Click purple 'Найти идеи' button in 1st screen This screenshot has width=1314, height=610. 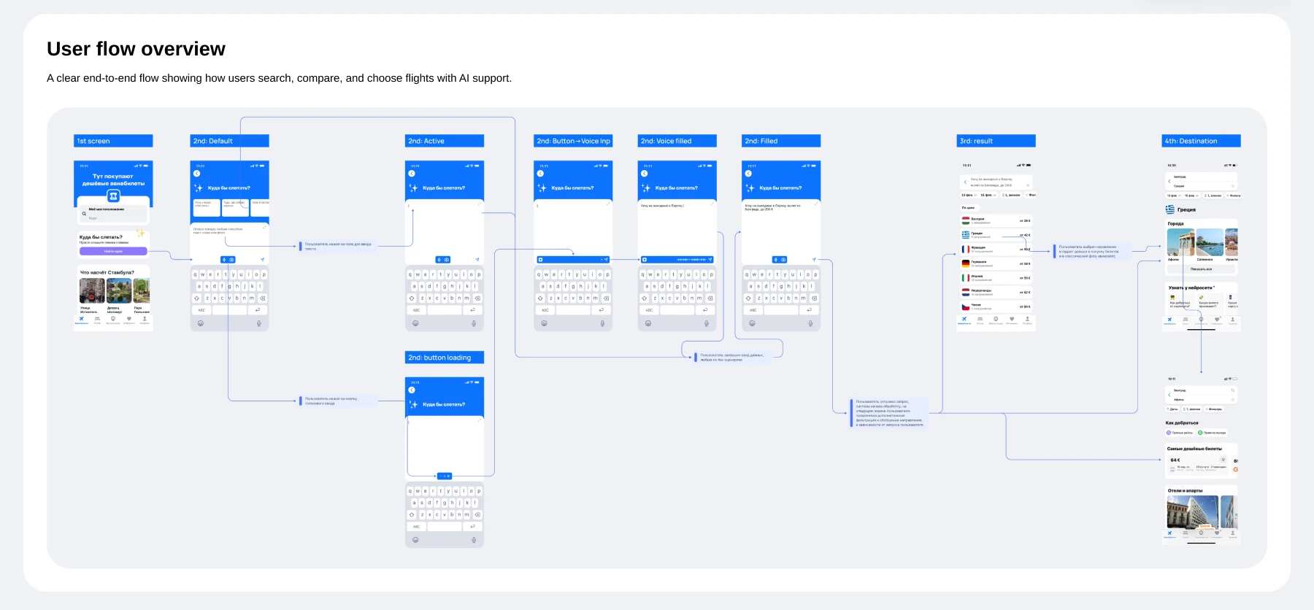tap(113, 251)
